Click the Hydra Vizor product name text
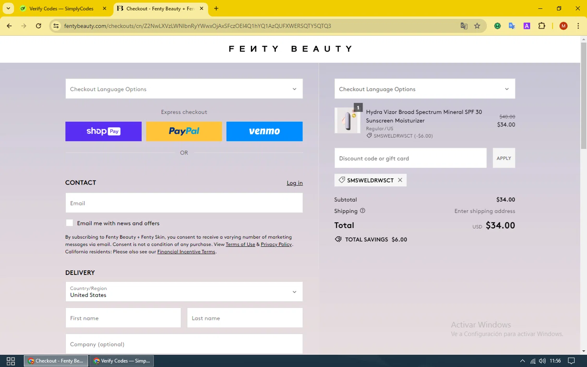This screenshot has width=587, height=367. [424, 116]
